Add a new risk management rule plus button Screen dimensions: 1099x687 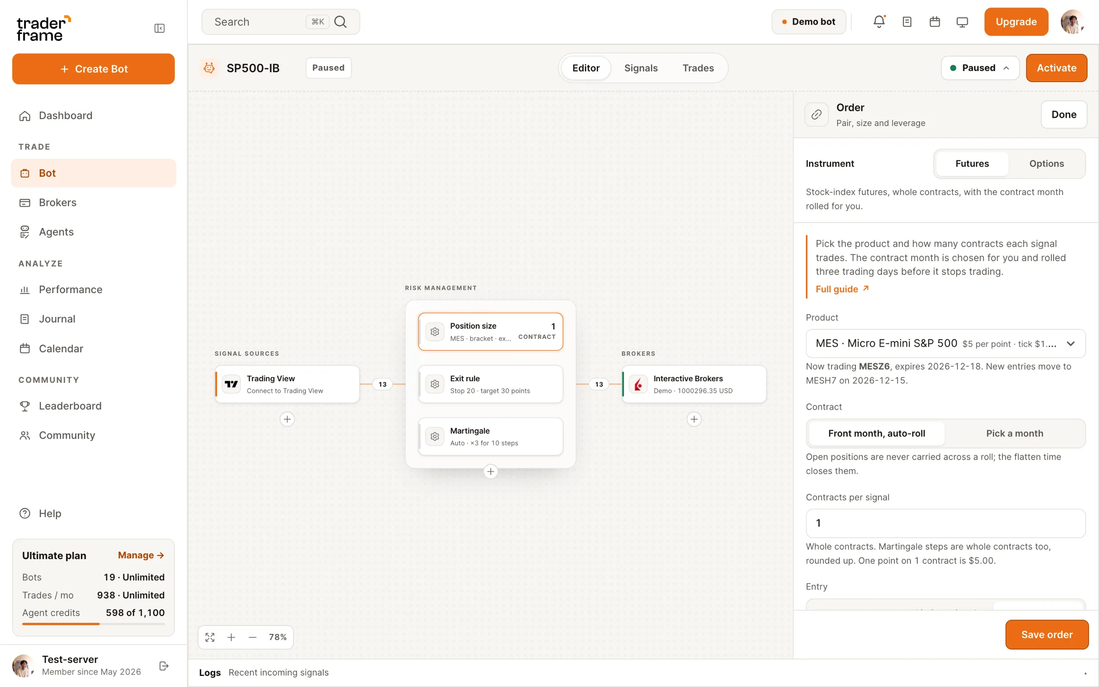point(490,471)
